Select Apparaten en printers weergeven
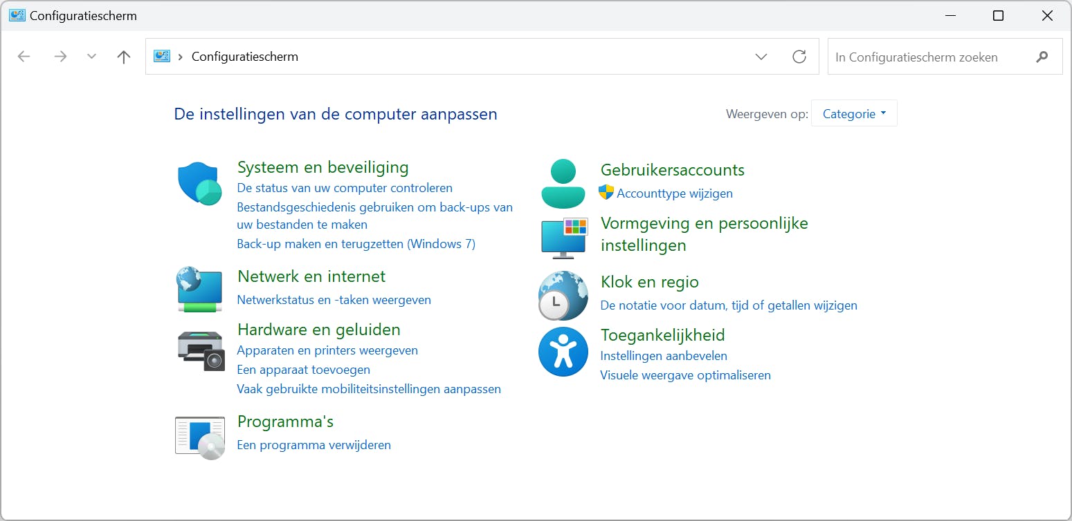The image size is (1072, 521). click(x=327, y=350)
